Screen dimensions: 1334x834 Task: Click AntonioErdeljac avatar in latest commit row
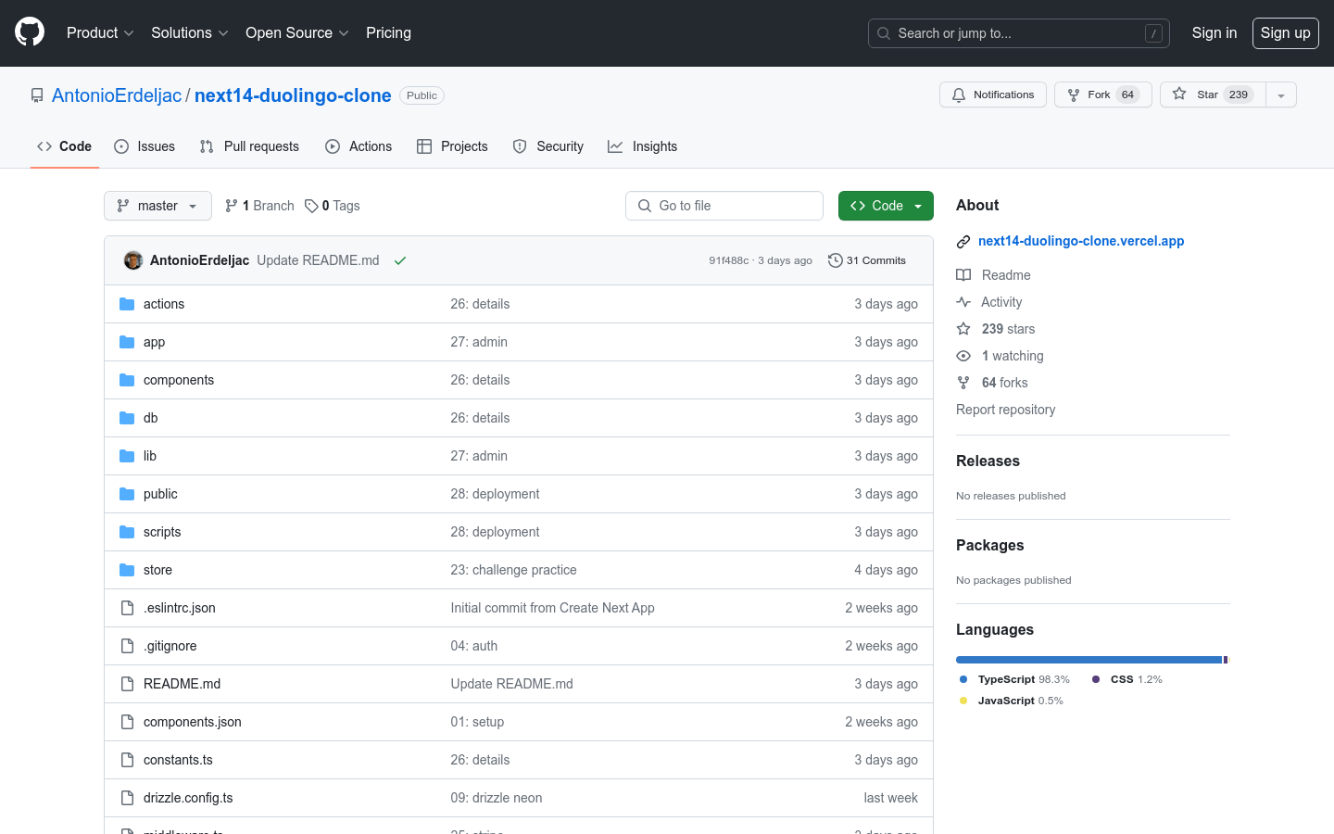(133, 260)
